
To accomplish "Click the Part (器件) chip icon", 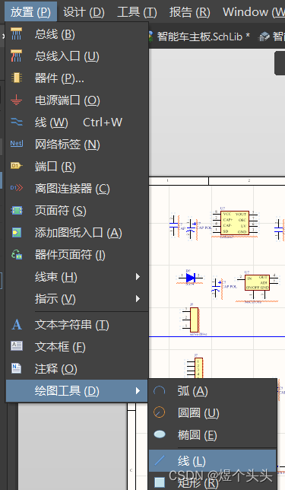I will point(16,78).
